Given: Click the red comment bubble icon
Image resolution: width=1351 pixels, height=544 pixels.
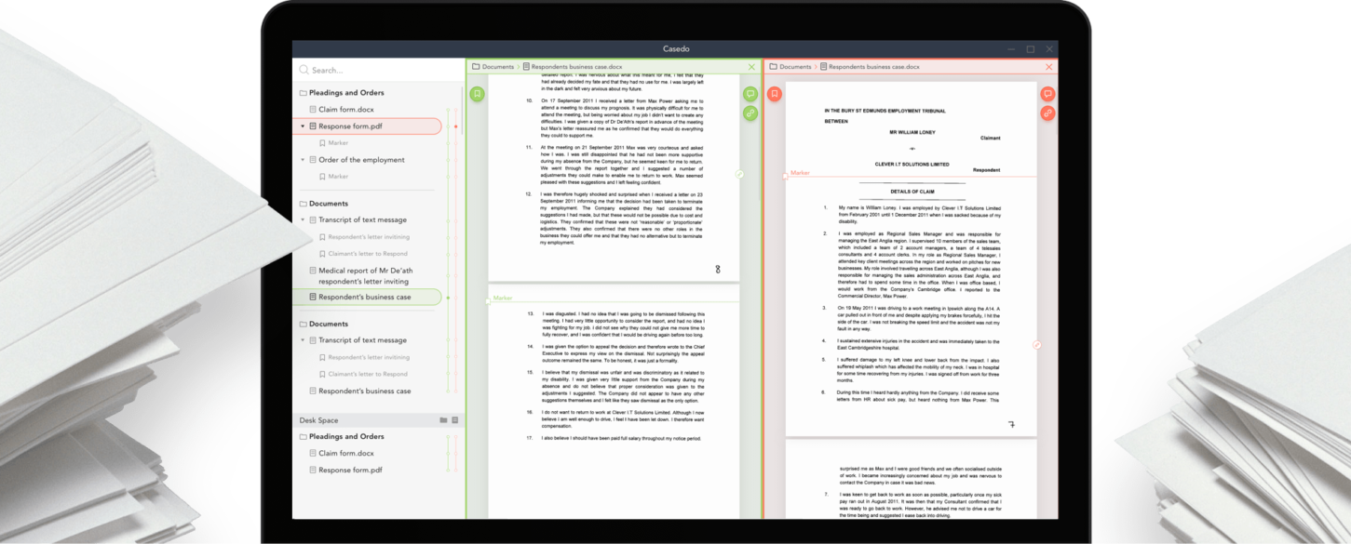Looking at the screenshot, I should click(x=1047, y=94).
